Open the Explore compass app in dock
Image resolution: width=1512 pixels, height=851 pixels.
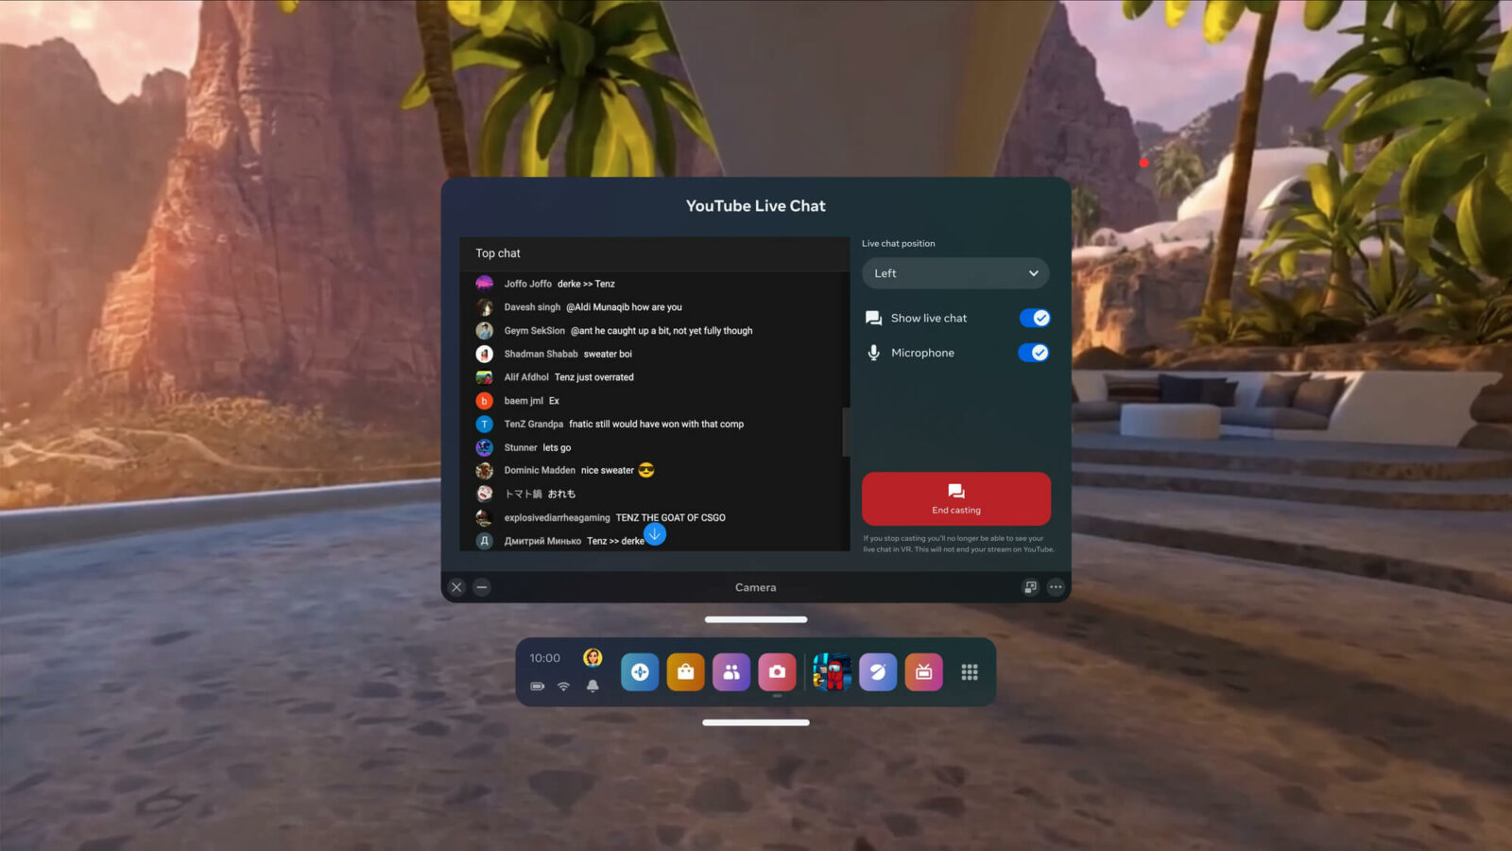[x=640, y=672]
